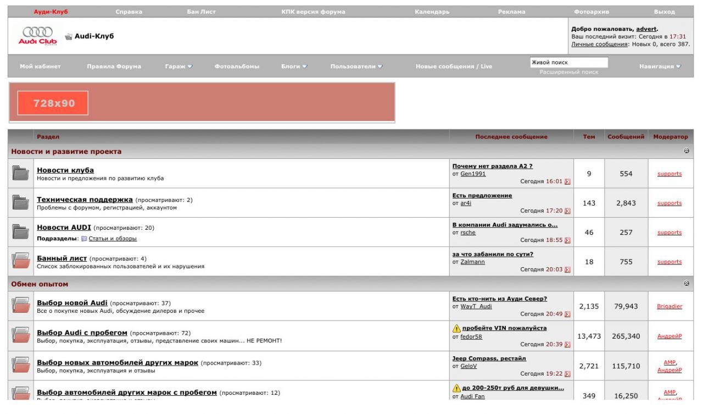The width and height of the screenshot is (703, 414).
Task: Open thread Jeep Compass, рестайл
Action: [489, 358]
